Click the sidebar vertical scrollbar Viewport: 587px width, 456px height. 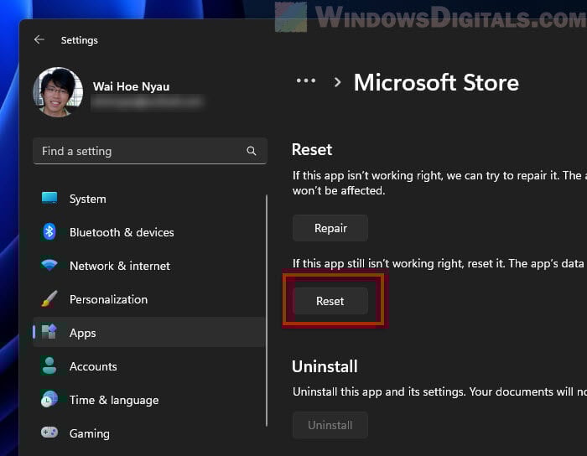tap(267, 310)
